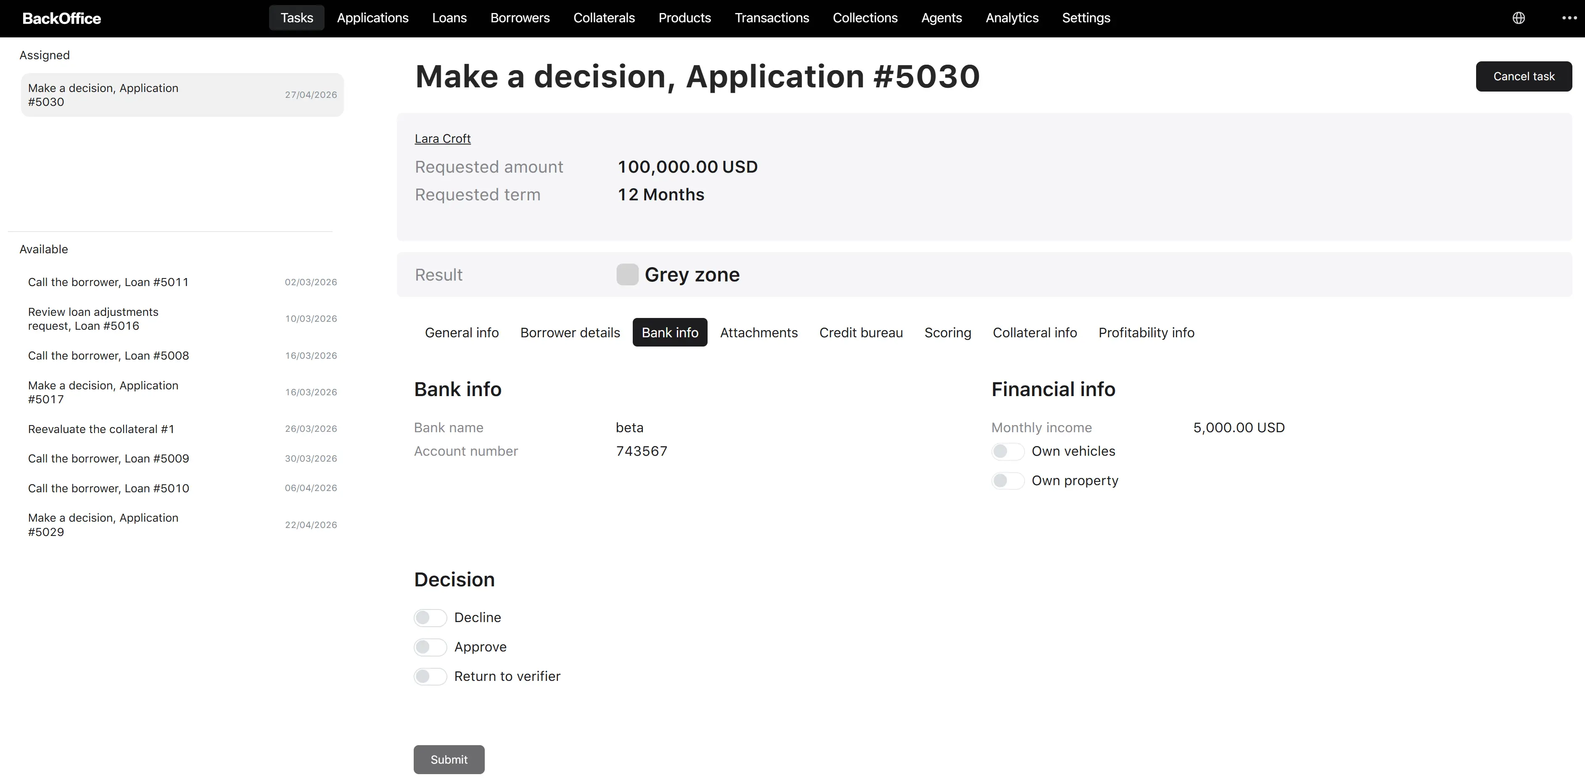
Task: Click the Available section heading
Action: [44, 249]
